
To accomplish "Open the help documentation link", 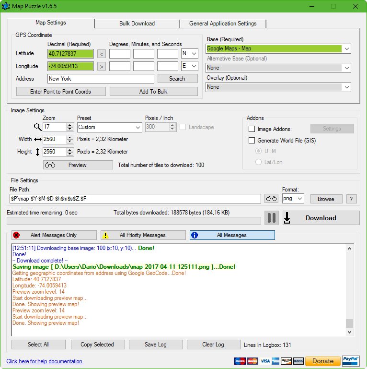I will point(45,361).
